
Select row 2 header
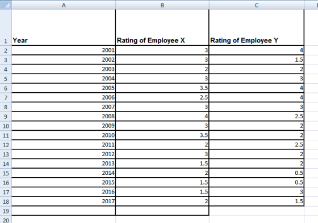pos(6,50)
